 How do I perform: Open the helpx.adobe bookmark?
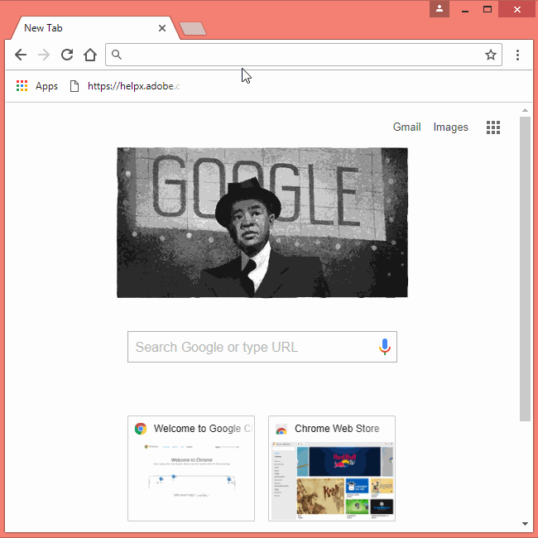coord(125,86)
